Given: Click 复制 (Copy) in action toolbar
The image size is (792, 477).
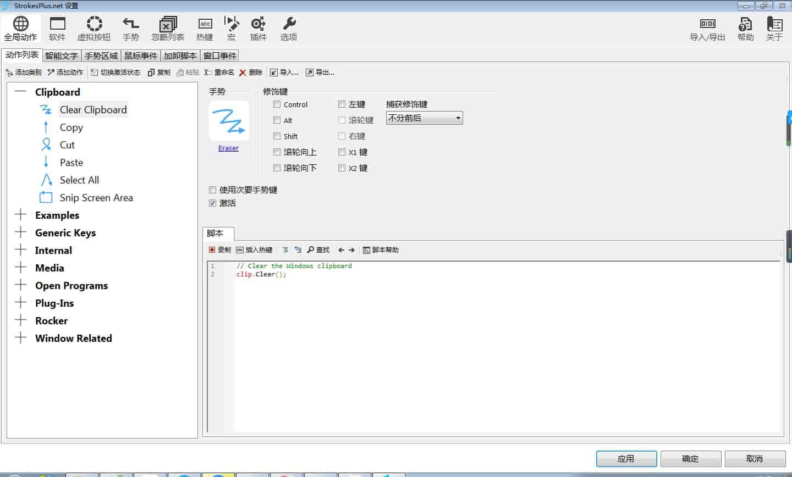Looking at the screenshot, I should point(159,73).
